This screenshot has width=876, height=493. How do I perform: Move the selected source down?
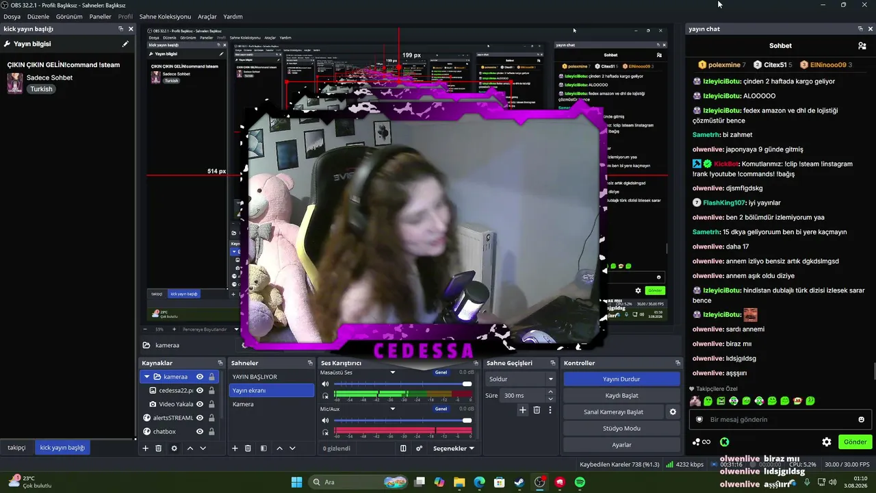(x=203, y=448)
